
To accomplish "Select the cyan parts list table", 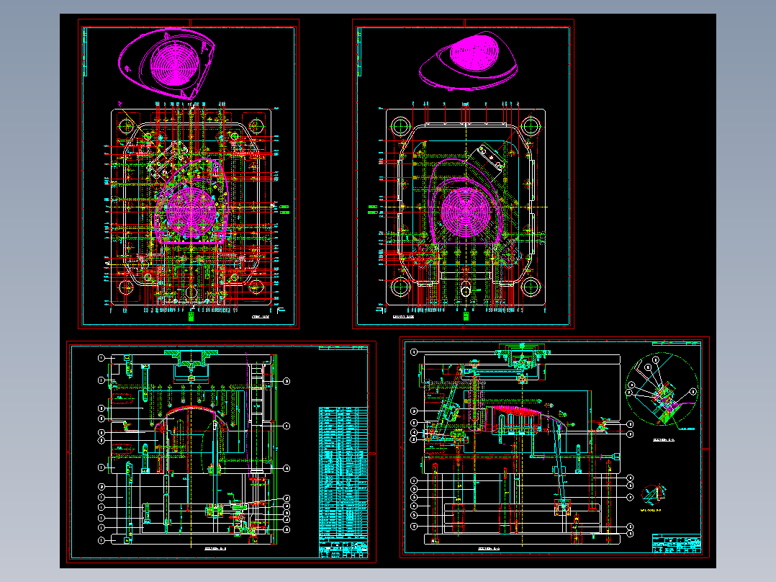I will (343, 474).
